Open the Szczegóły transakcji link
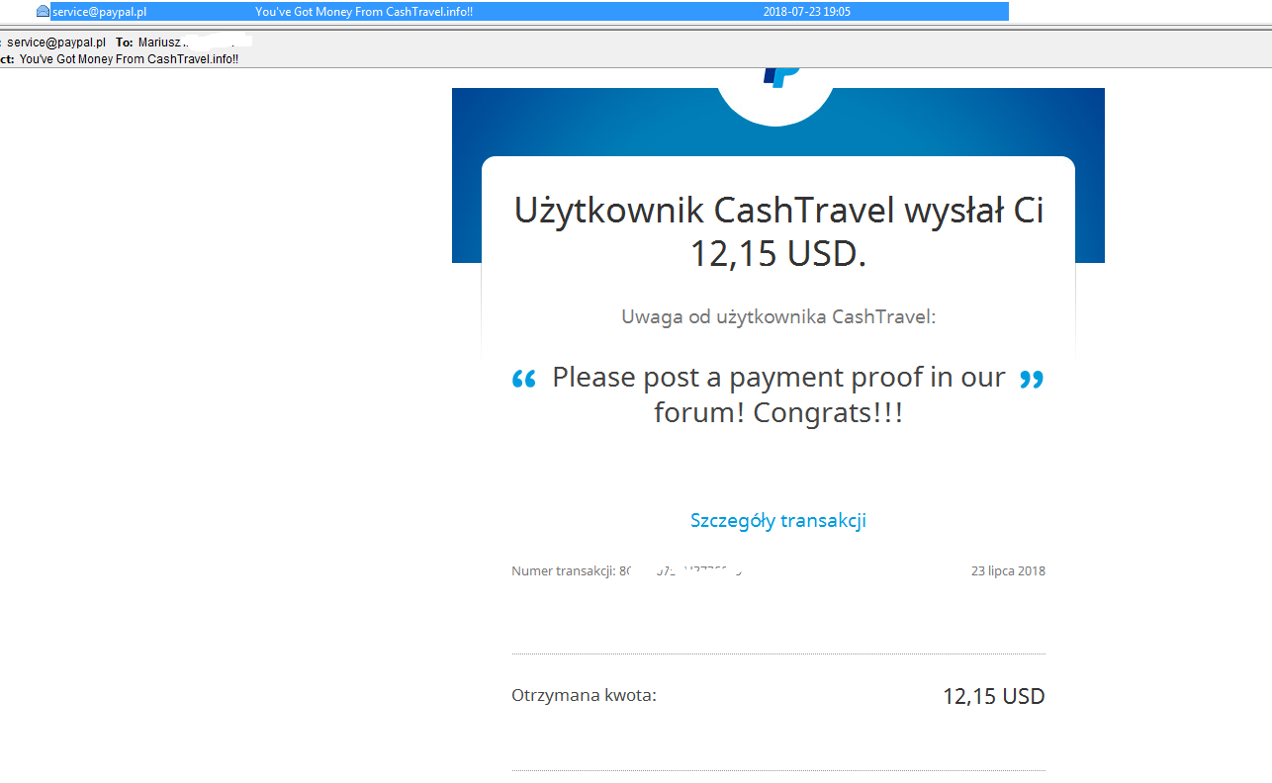The width and height of the screenshot is (1272, 783). 778,520
